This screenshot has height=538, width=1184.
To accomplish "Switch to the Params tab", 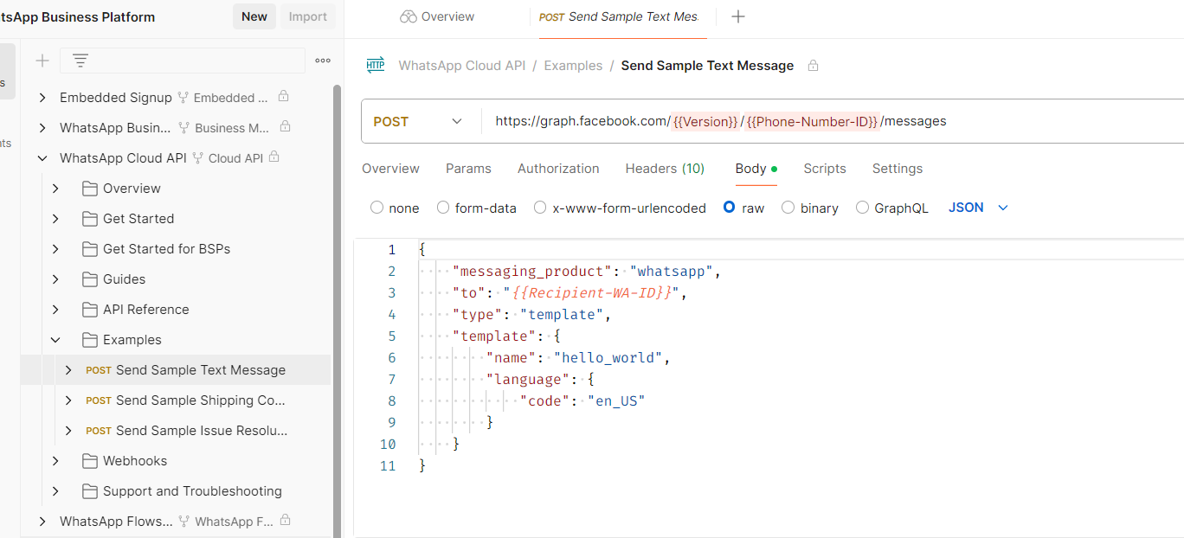I will (468, 169).
